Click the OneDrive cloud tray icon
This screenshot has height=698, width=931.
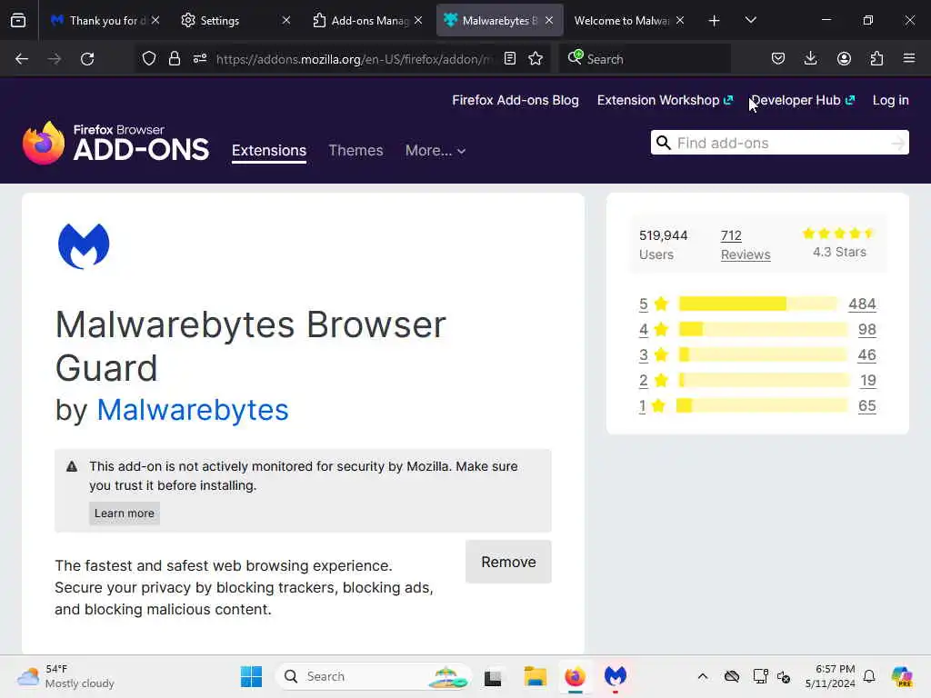point(732,676)
